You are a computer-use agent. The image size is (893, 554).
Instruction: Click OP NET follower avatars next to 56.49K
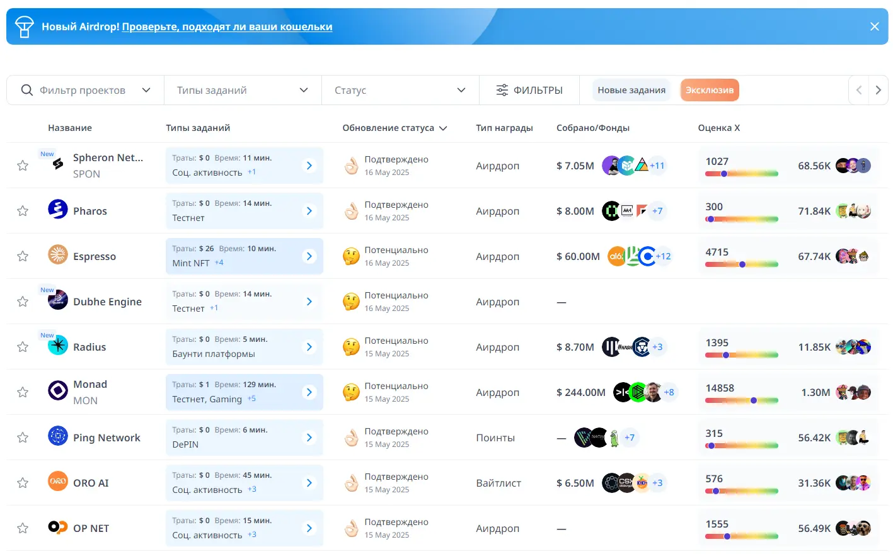[x=853, y=528]
